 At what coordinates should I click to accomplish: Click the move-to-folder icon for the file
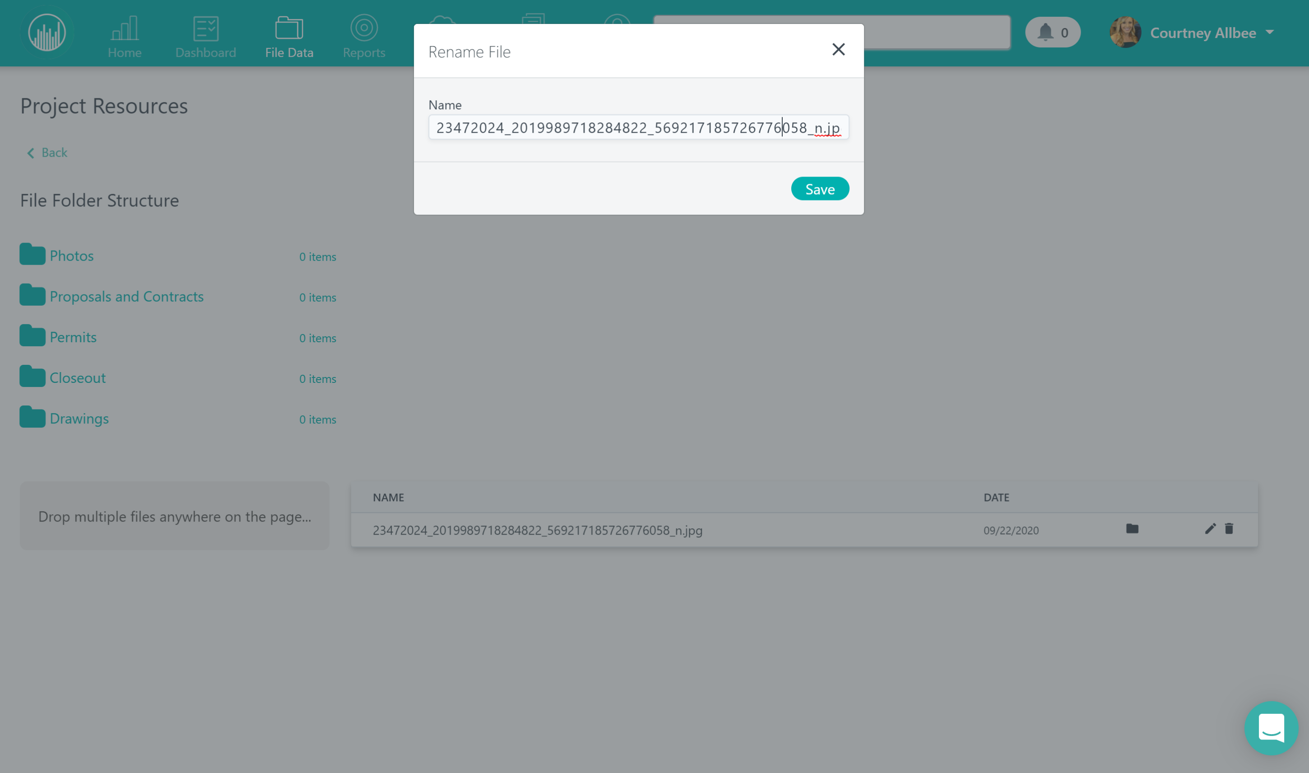click(x=1132, y=529)
